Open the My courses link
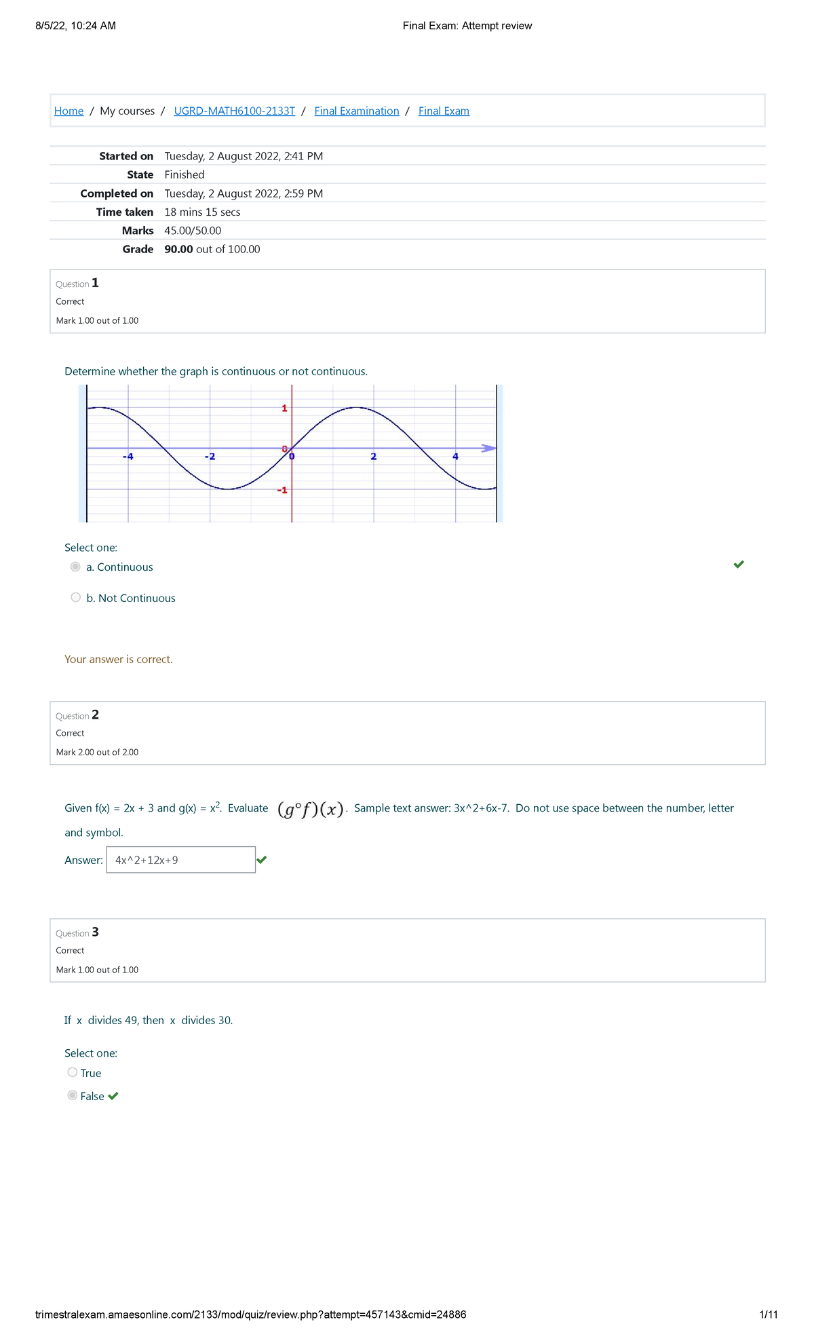Image resolution: width=814 pixels, height=1341 pixels. tap(126, 111)
